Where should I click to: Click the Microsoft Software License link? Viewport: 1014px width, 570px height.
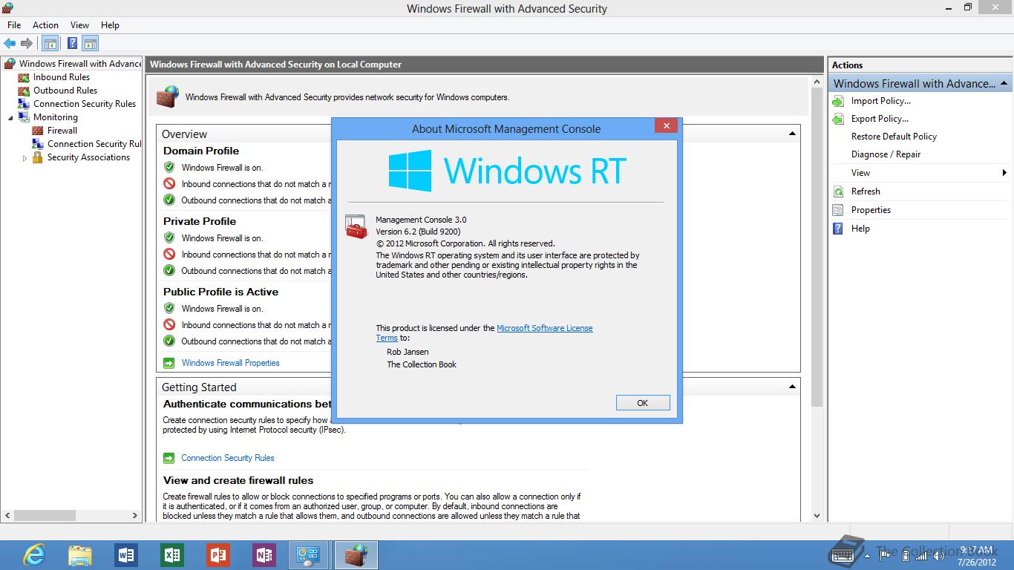click(x=545, y=328)
